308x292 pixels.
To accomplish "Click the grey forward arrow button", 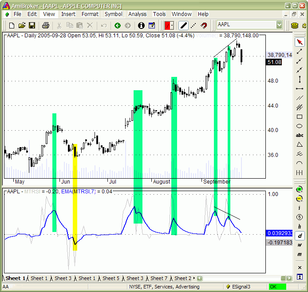I will (x=128, y=26).
